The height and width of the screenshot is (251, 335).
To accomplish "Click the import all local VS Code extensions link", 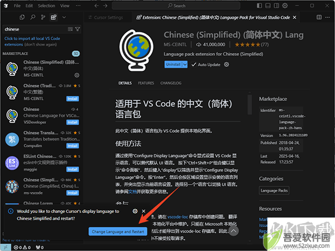I will pos(32,41).
